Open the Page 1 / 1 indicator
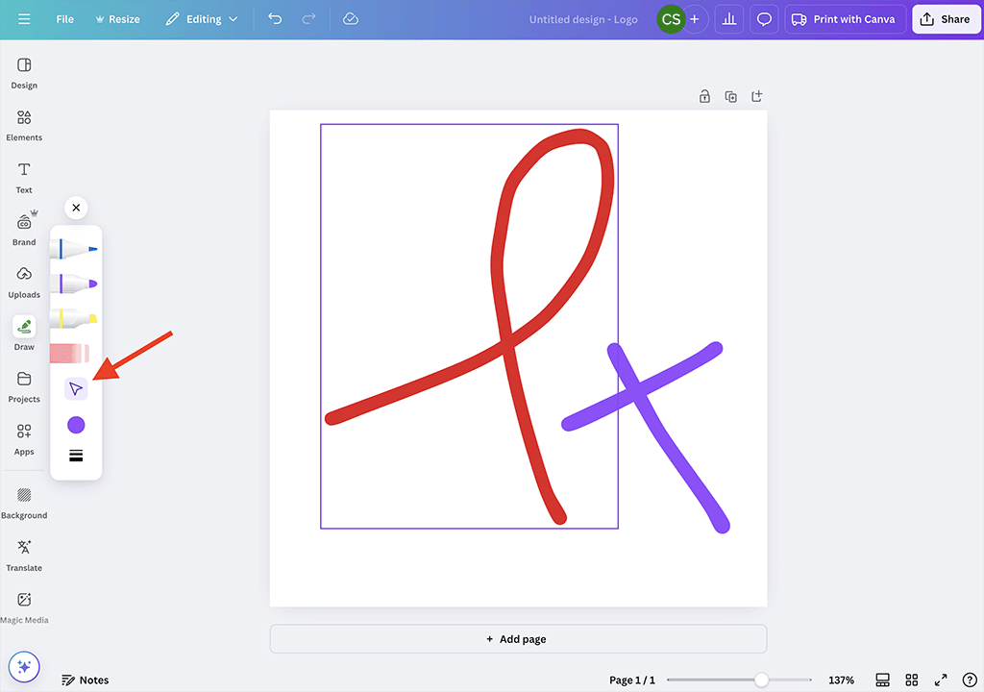 coord(632,680)
